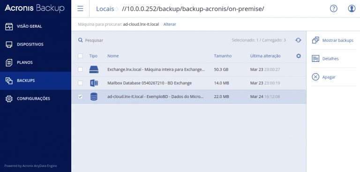Click the Visão Geral monitor icon

point(9,26)
